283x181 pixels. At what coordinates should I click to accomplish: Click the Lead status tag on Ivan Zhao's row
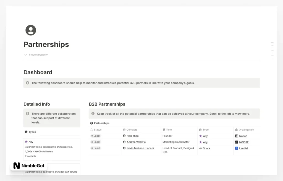(x=96, y=136)
